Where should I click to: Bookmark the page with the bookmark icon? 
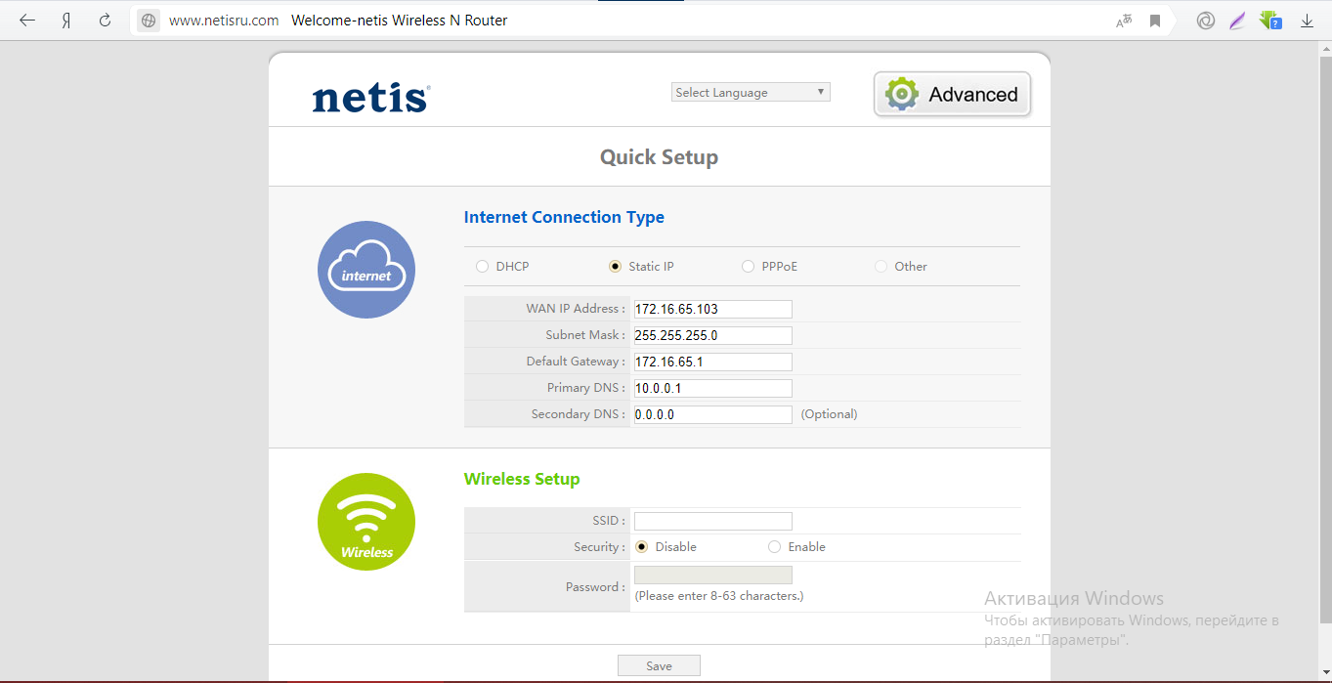pyautogui.click(x=1155, y=21)
